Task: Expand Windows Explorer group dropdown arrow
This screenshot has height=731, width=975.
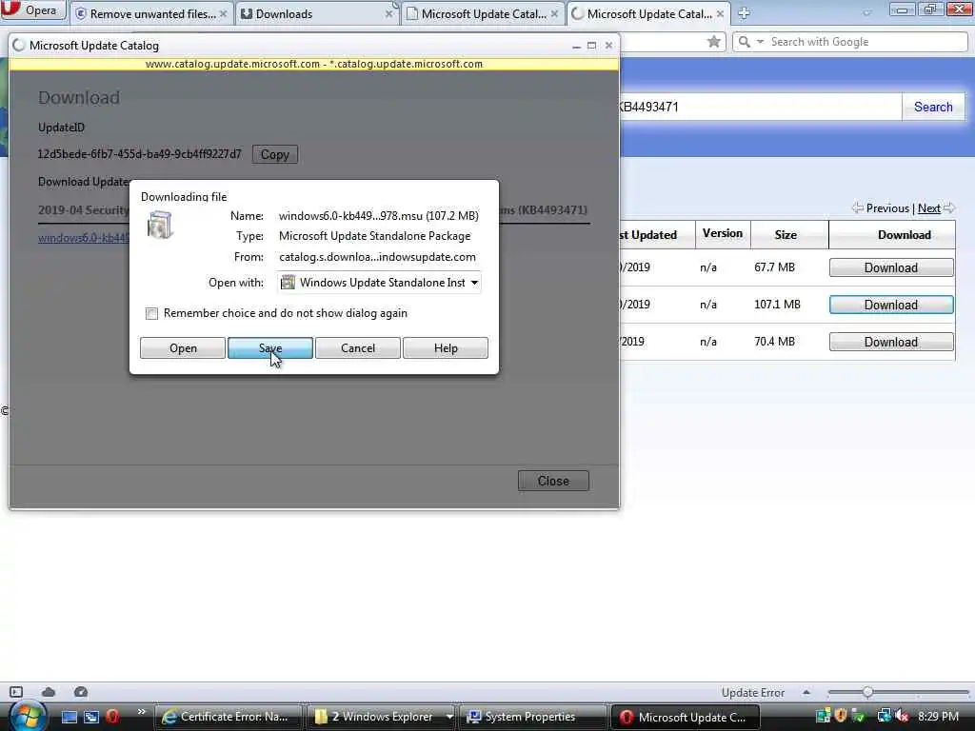Action: (449, 717)
